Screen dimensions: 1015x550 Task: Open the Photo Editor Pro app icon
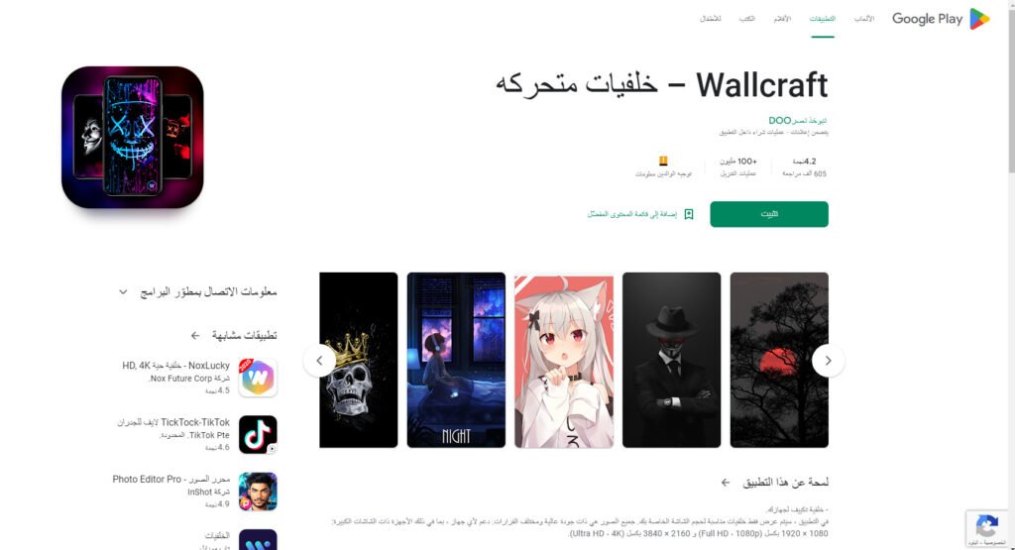click(x=258, y=492)
